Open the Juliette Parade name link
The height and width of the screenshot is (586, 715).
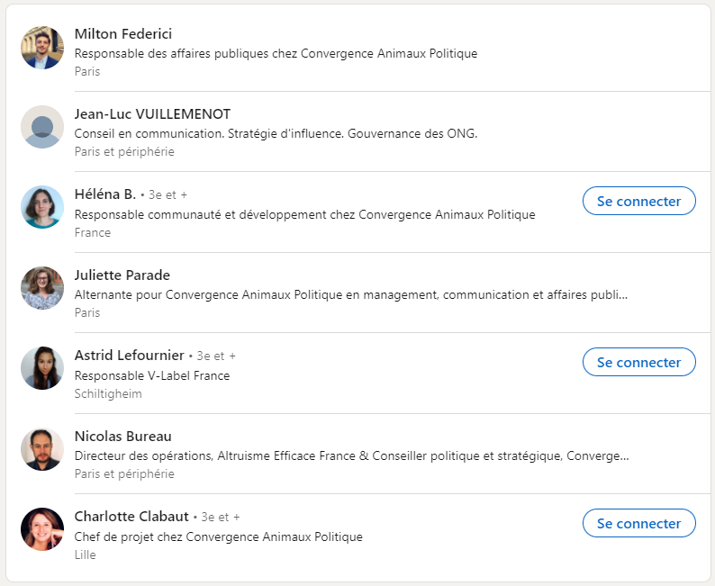point(122,275)
